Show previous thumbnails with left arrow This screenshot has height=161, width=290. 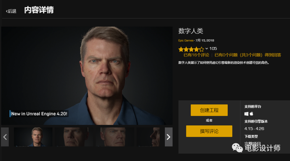point(5,137)
